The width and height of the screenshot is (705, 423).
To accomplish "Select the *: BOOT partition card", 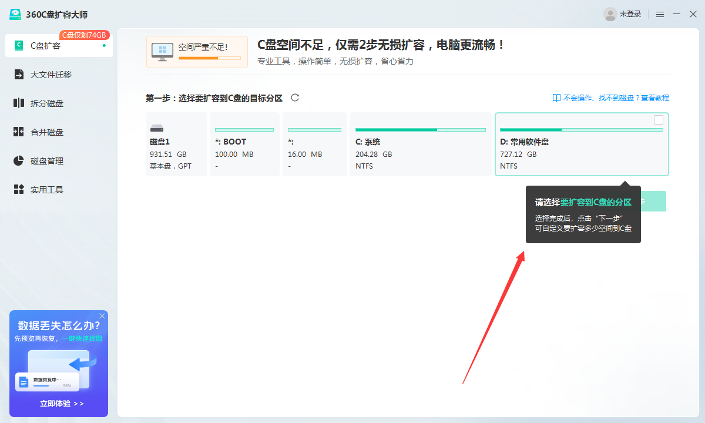I will [244, 144].
